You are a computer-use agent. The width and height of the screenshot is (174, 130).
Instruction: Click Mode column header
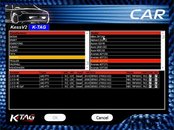click(134, 73)
